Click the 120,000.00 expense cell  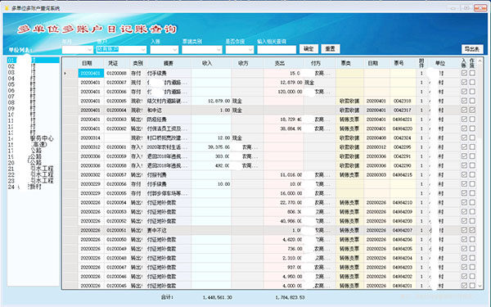283,92
